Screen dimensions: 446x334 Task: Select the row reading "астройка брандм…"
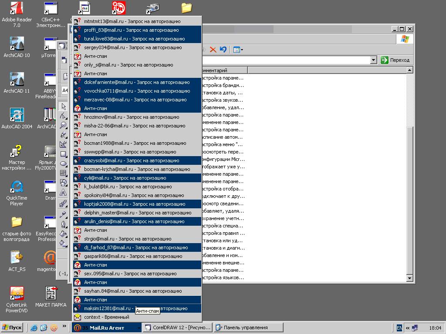coord(223,85)
